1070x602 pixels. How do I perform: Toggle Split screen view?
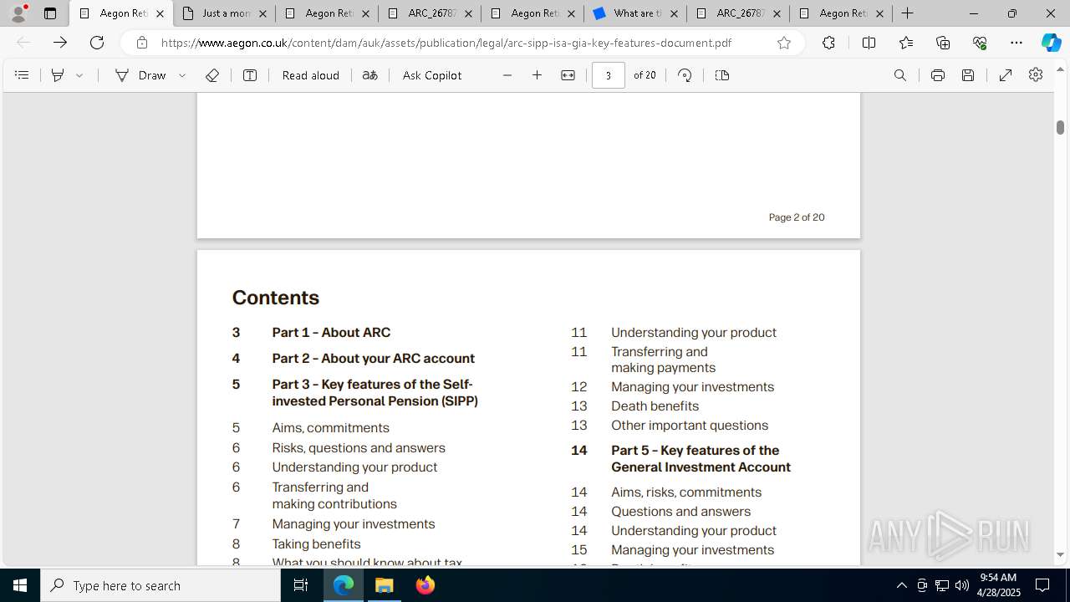pos(869,43)
